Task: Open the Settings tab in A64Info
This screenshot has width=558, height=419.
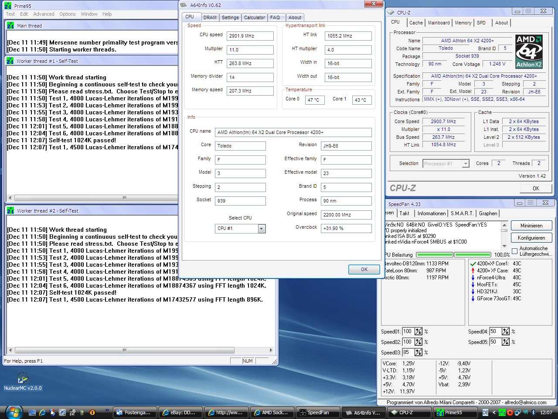Action: (230, 17)
